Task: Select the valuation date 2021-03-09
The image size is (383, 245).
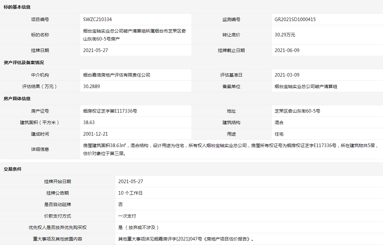Action: (x=287, y=75)
